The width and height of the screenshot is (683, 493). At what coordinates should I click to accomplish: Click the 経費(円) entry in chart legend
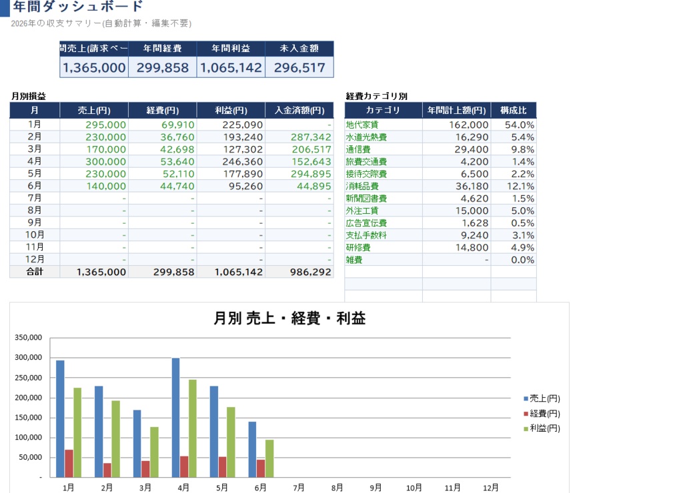(542, 413)
